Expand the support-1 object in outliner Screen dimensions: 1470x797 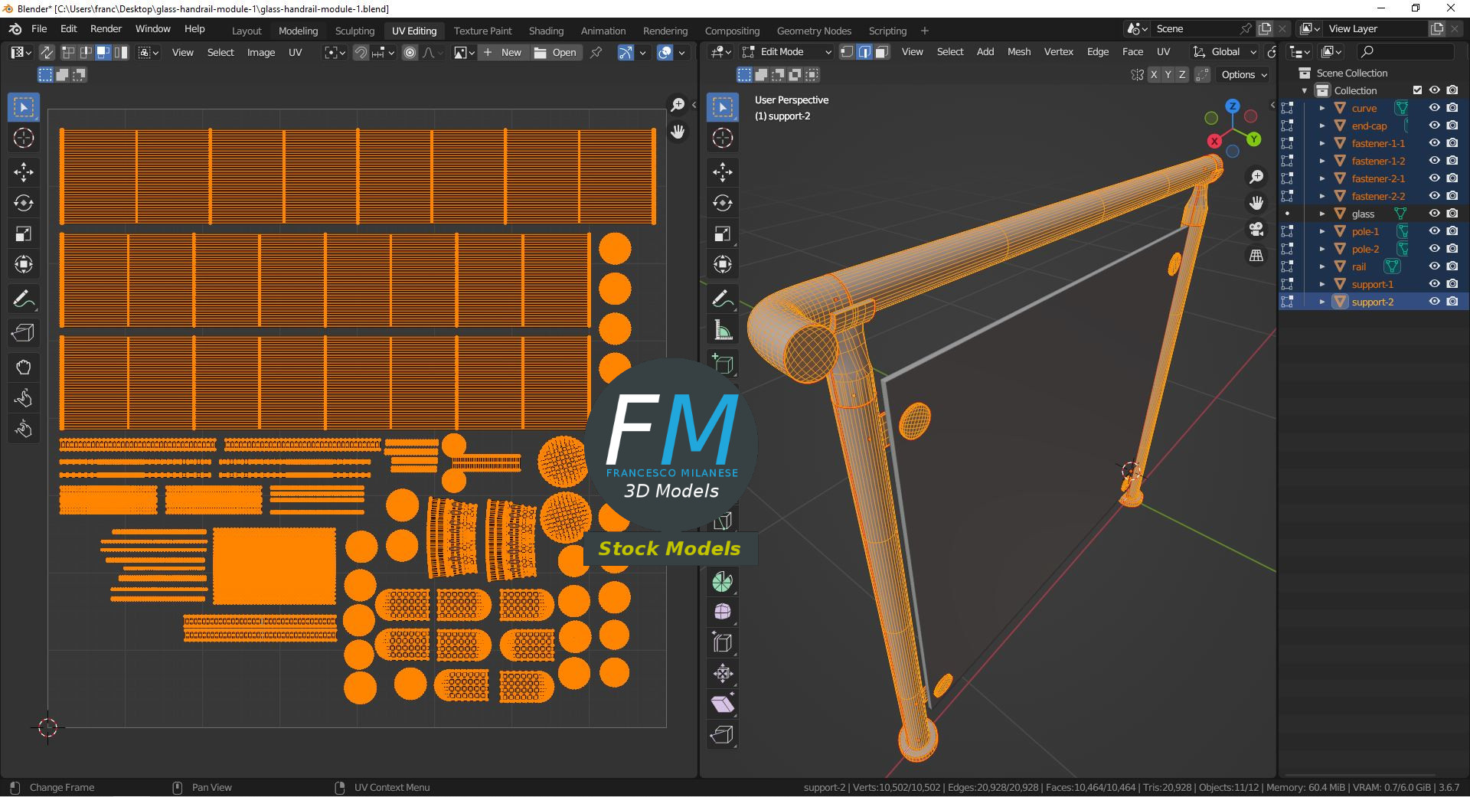click(1322, 284)
